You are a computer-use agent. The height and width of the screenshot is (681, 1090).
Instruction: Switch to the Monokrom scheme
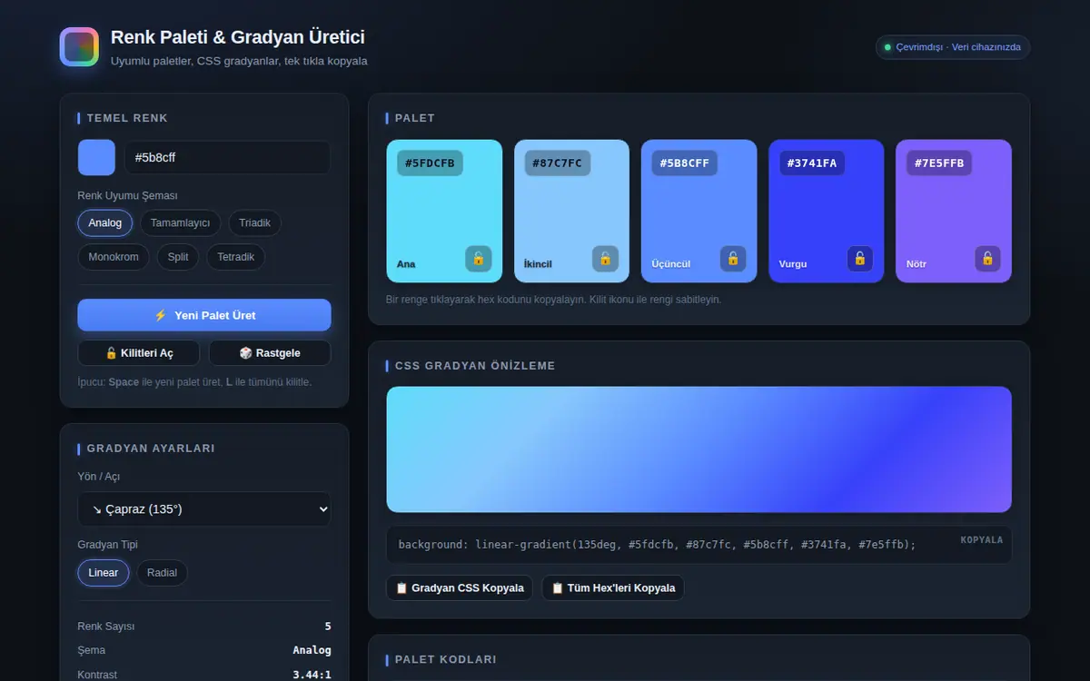[114, 257]
